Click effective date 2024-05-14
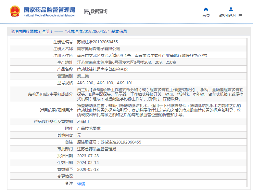The width and height of the screenshot is (253, 193). (88, 163)
